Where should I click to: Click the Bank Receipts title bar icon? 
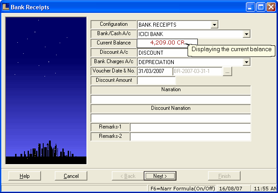pyautogui.click(x=6, y=7)
